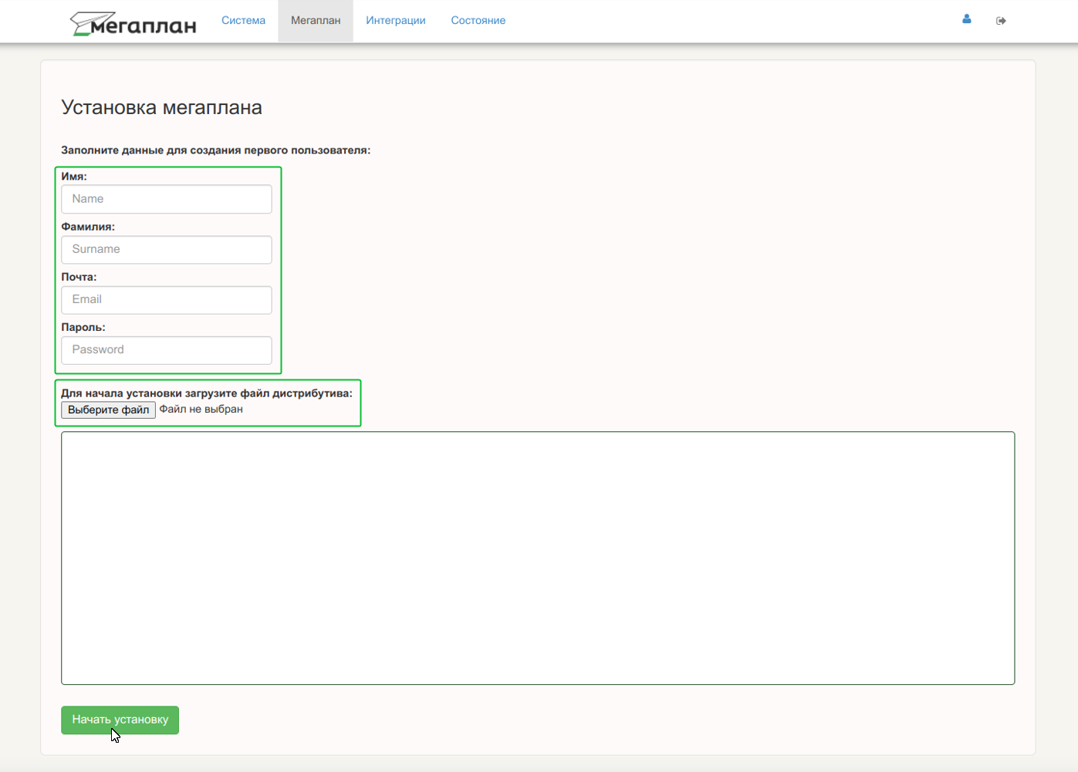Click 'Заполните данные для создания первого пользователя' text
The height and width of the screenshot is (772, 1078).
pos(216,150)
